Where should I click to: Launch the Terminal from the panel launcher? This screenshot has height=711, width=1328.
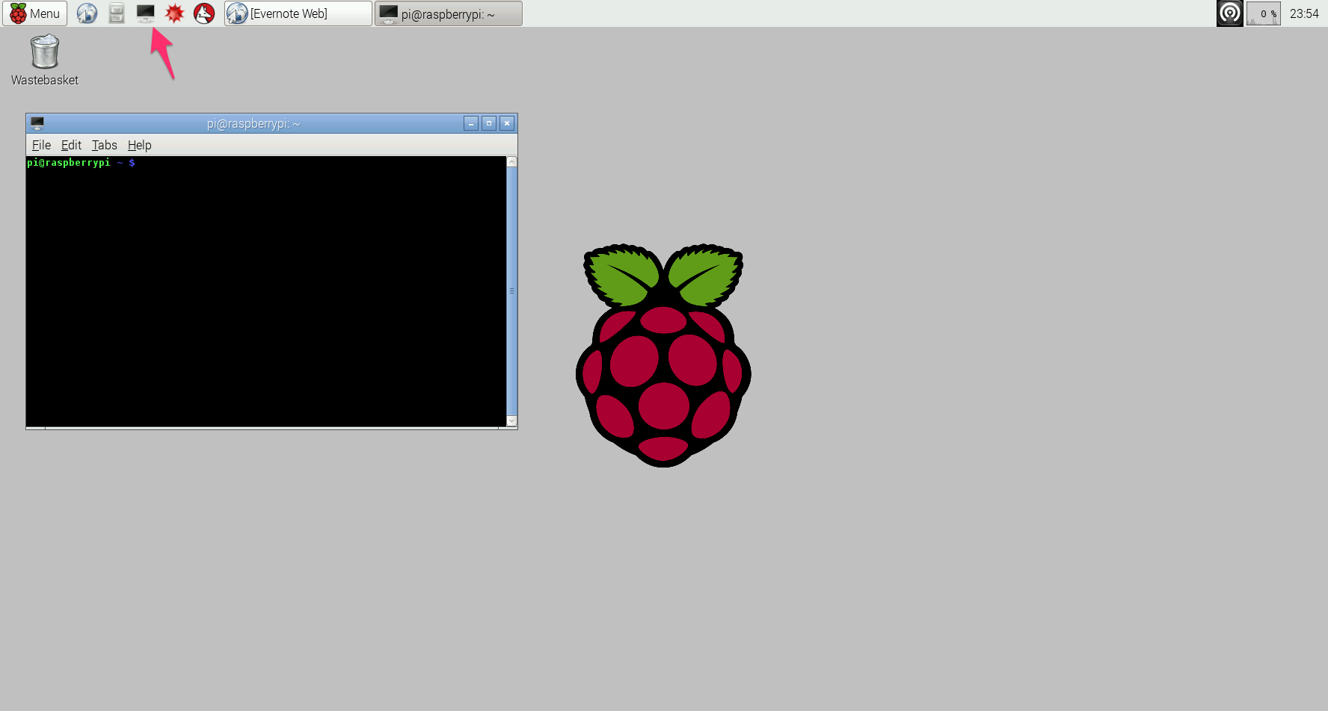click(x=146, y=13)
